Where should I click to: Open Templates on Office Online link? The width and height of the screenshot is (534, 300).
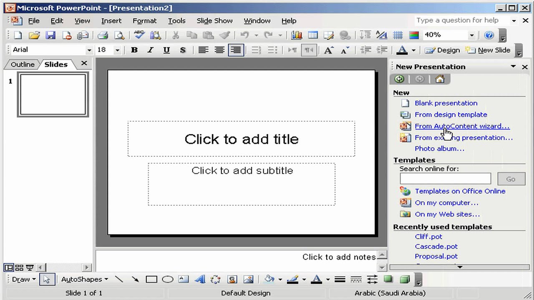[x=460, y=191]
